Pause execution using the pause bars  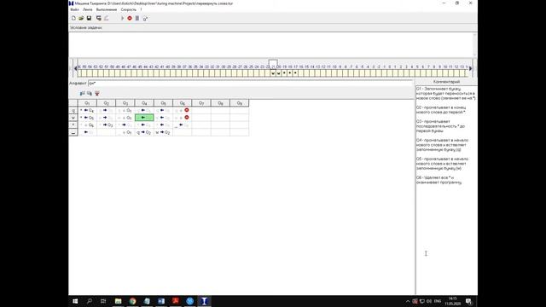[137, 18]
